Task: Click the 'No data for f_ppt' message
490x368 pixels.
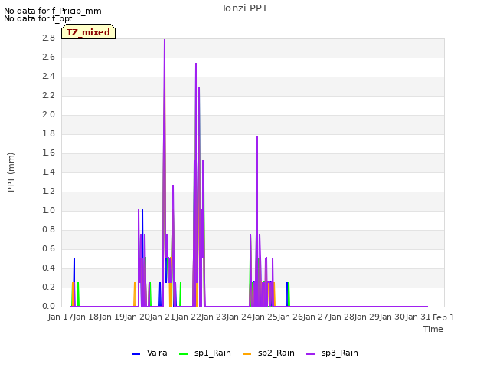Action: (38, 18)
